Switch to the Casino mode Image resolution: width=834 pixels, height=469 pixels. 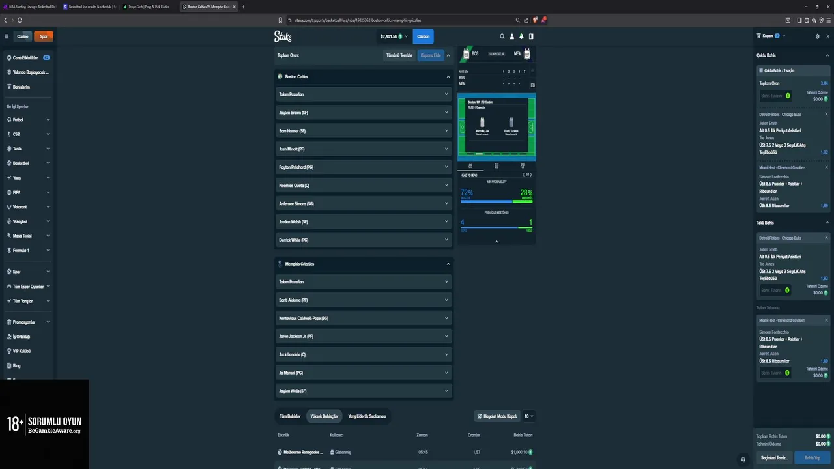(x=23, y=36)
